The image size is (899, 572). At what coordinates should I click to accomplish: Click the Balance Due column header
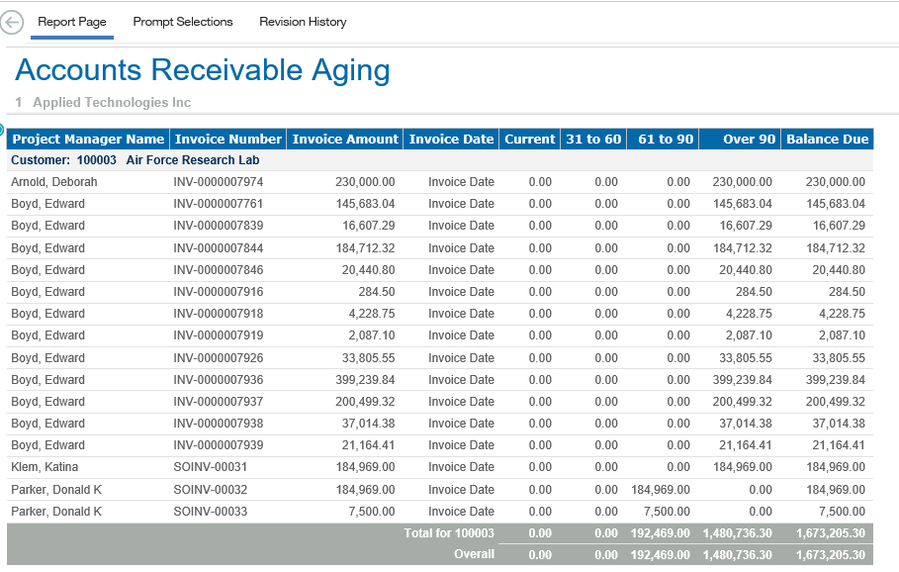pos(827,140)
